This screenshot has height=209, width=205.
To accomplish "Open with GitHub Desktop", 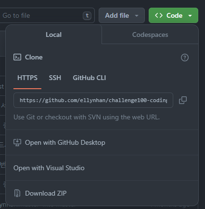I will click(102, 142).
